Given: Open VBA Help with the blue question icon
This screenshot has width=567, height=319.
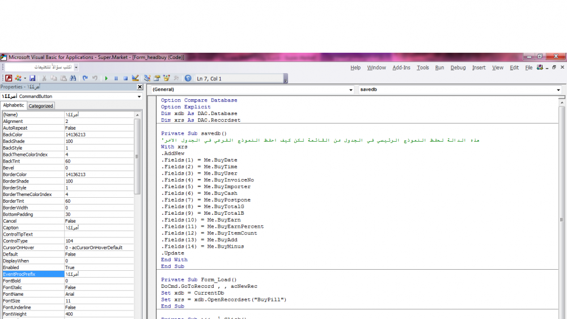Looking at the screenshot, I should [x=188, y=78].
